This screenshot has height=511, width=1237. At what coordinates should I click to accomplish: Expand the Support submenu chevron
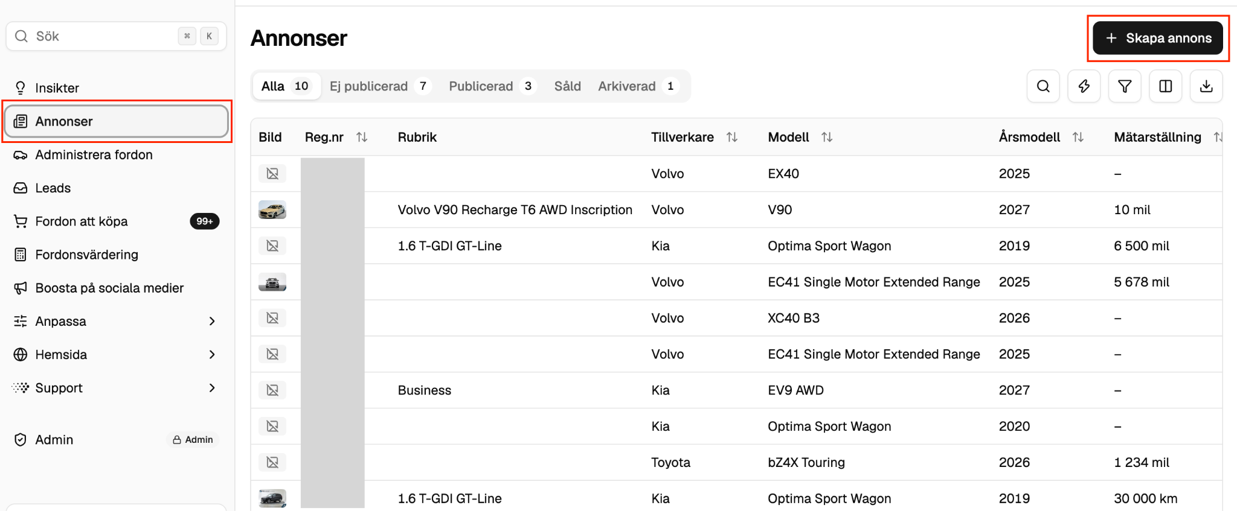click(212, 388)
